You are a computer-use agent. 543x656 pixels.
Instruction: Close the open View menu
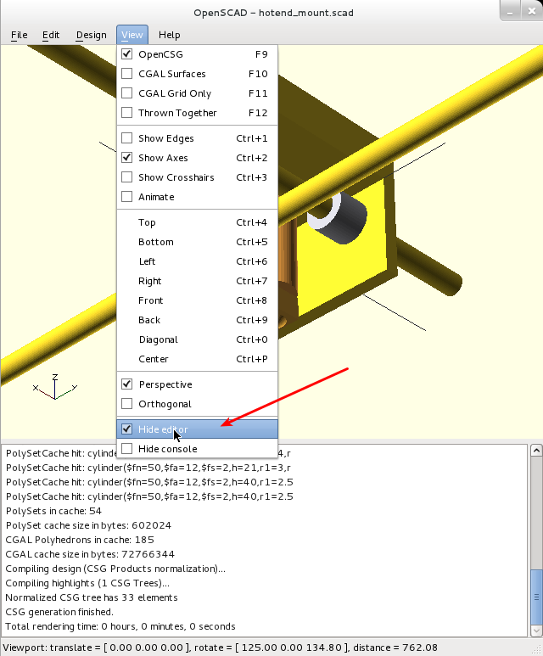132,35
